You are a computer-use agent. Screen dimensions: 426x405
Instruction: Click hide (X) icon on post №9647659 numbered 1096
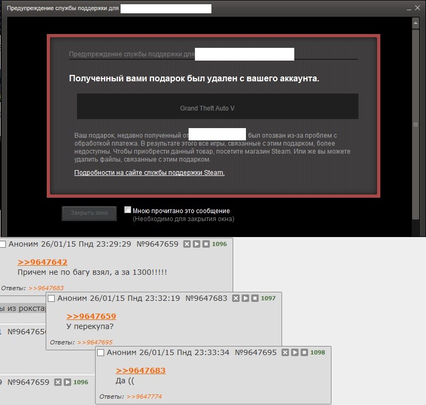tap(186, 244)
